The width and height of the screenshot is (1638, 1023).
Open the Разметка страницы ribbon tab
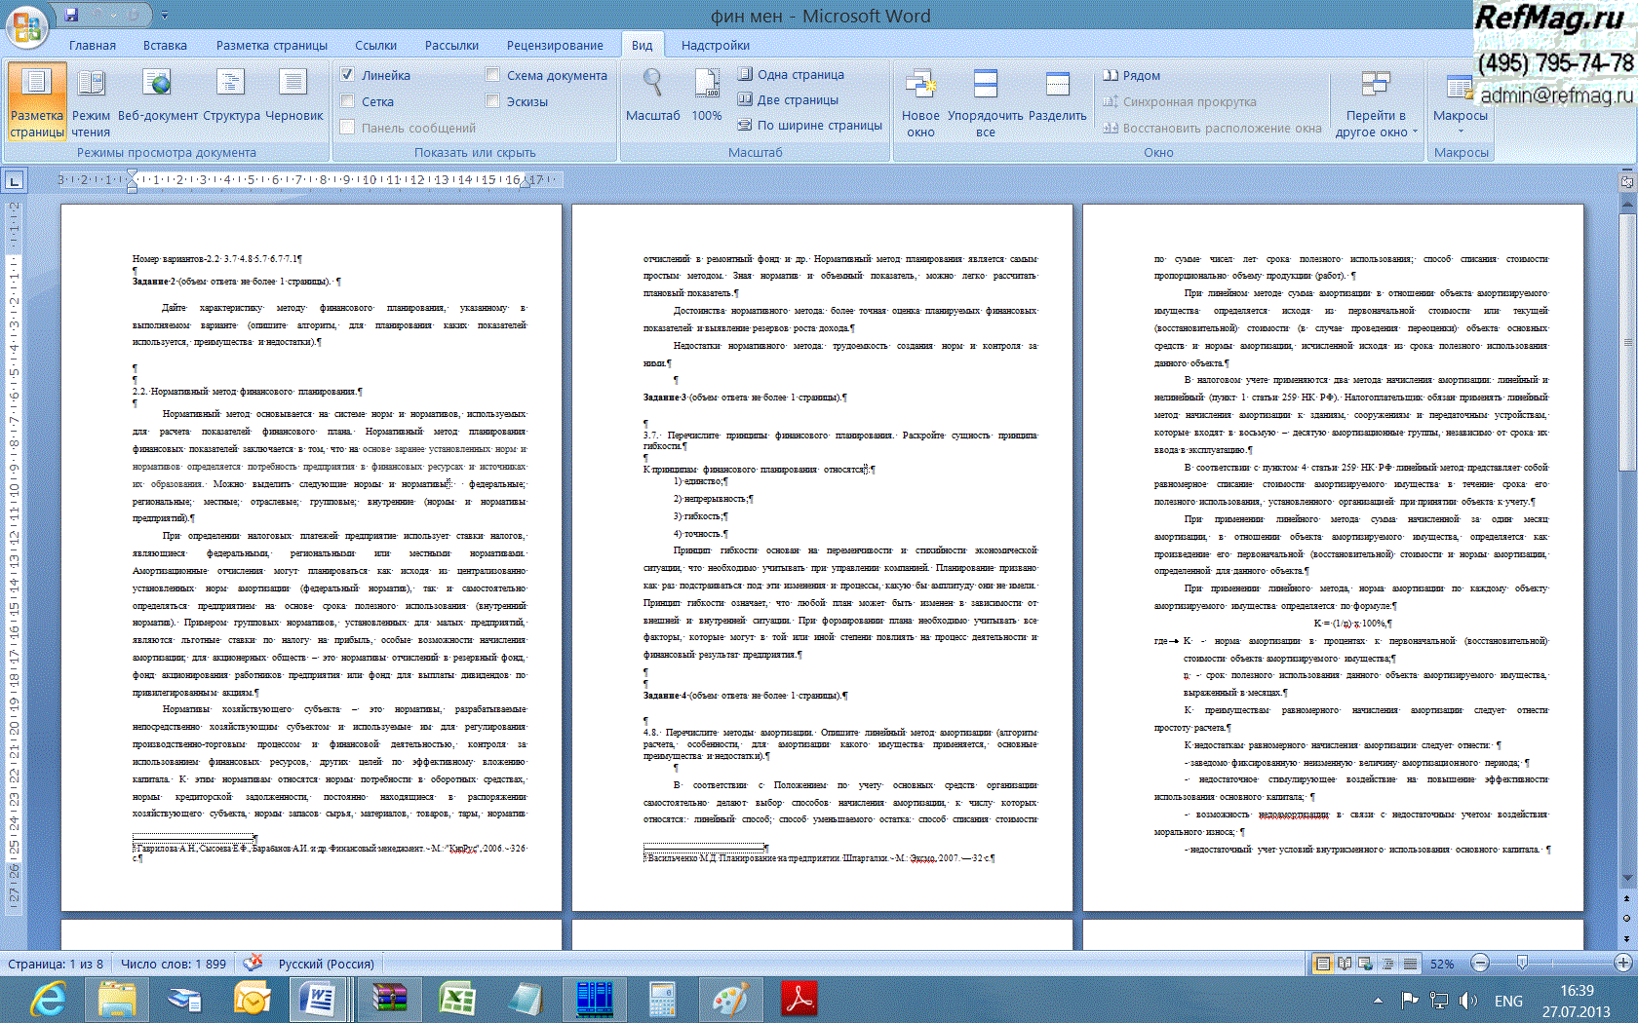pyautogui.click(x=272, y=45)
